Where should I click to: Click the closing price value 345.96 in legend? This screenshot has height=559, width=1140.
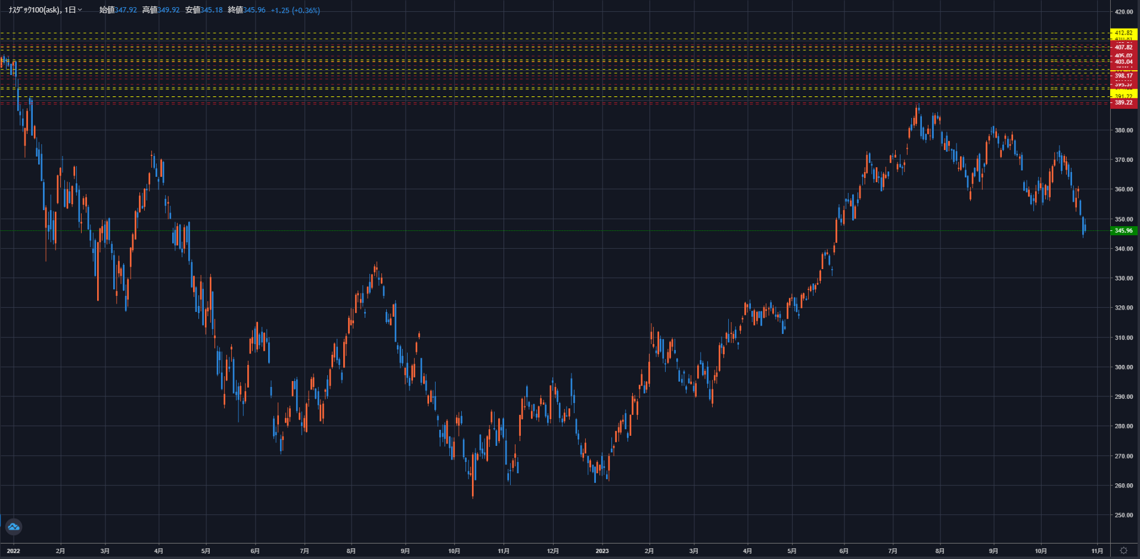[x=254, y=10]
